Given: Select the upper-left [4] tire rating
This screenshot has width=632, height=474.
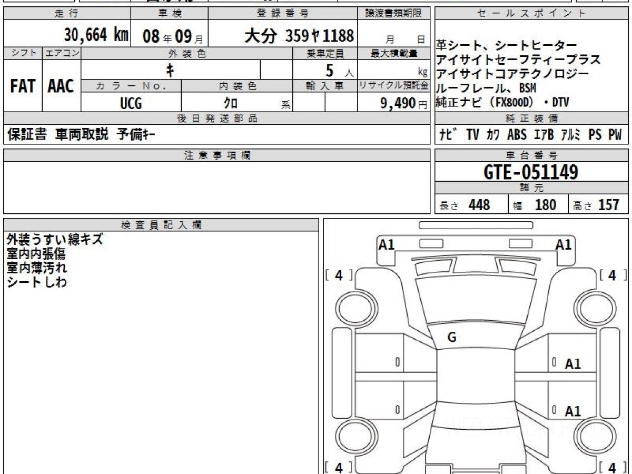Looking at the screenshot, I should (339, 275).
